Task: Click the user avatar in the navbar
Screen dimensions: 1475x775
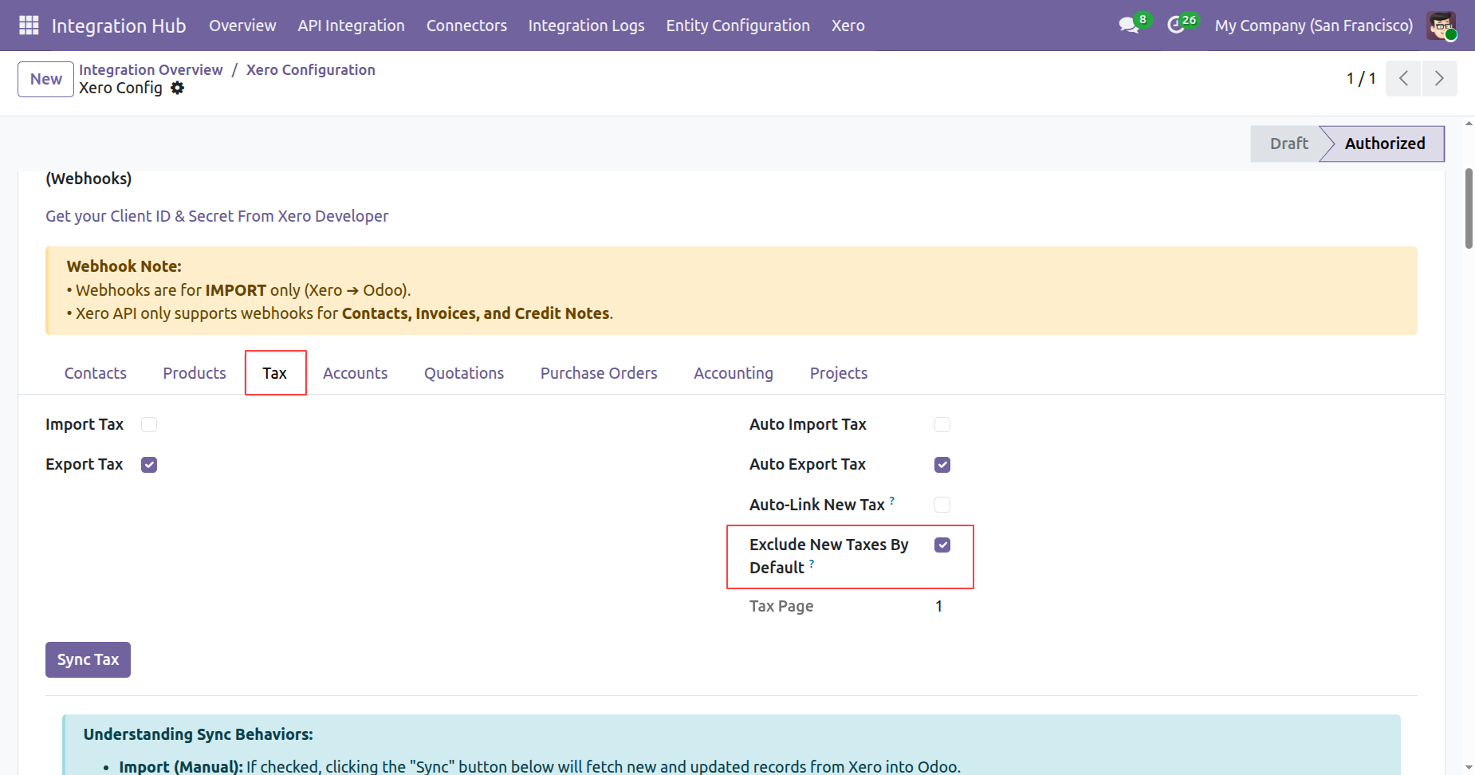Action: 1442,26
